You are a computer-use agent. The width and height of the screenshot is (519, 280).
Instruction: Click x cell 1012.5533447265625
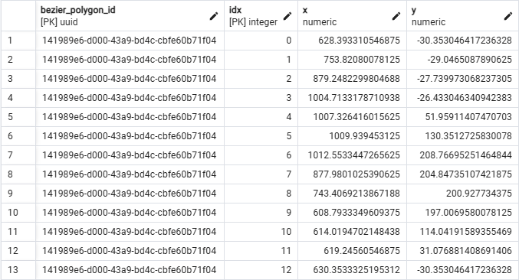coord(352,155)
